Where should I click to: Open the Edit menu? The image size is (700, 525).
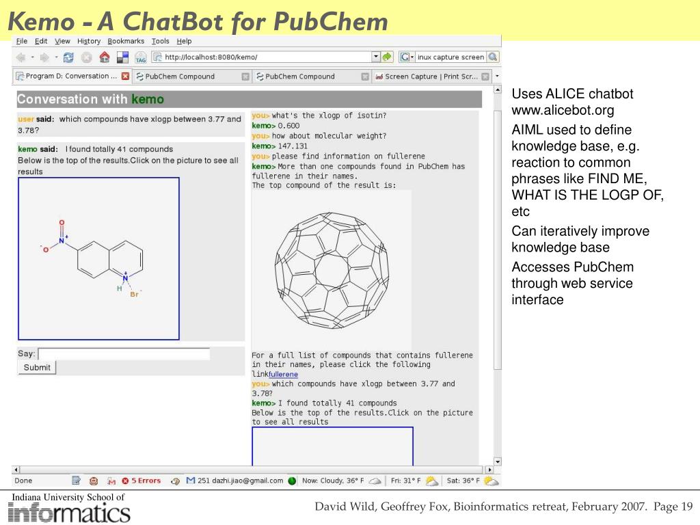click(41, 41)
